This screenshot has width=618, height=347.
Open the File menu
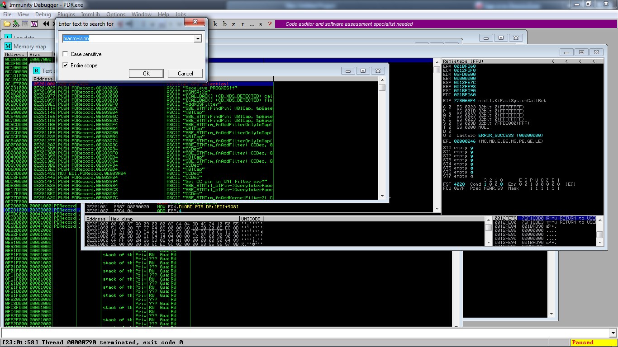click(x=7, y=14)
